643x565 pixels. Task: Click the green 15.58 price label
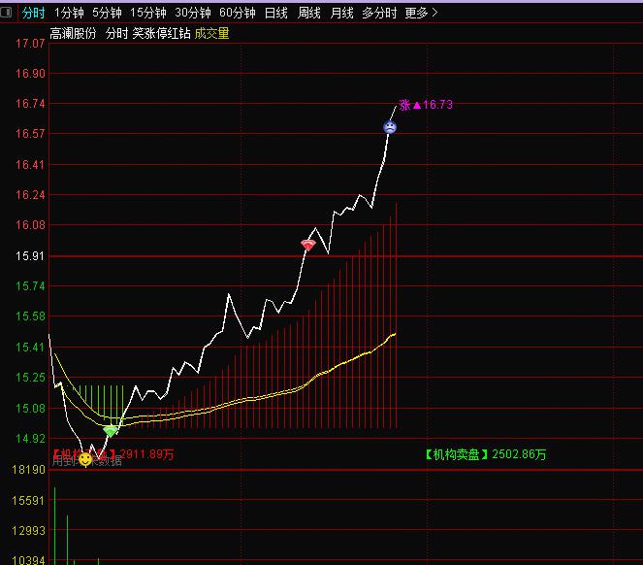click(30, 316)
